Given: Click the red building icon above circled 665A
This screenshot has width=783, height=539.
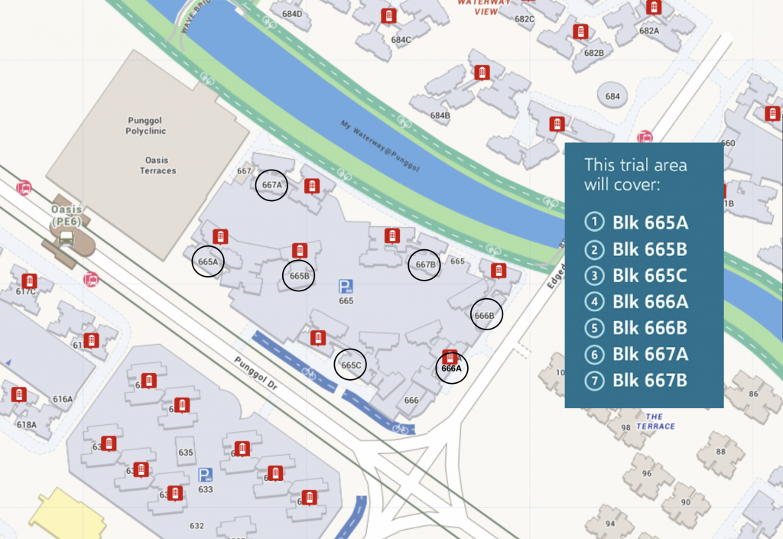Looking at the screenshot, I should (220, 235).
